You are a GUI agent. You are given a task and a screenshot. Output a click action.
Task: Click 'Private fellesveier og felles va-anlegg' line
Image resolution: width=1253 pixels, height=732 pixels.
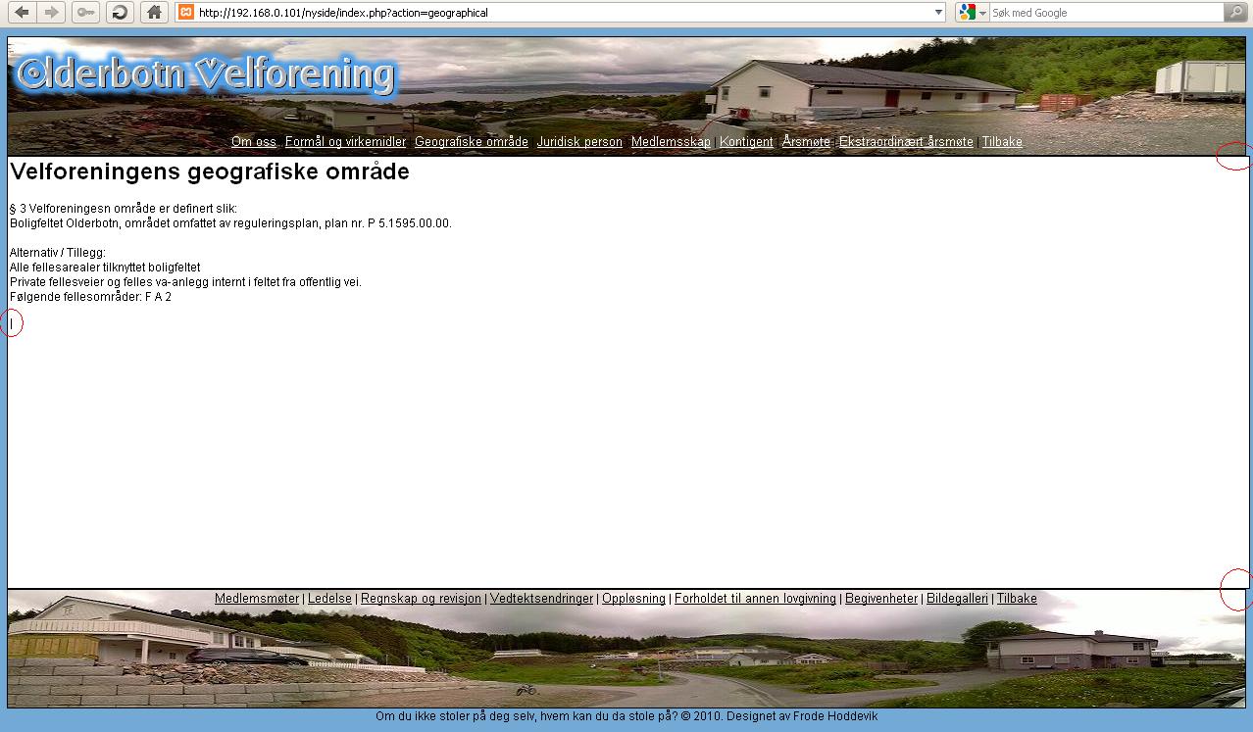[x=185, y=282]
